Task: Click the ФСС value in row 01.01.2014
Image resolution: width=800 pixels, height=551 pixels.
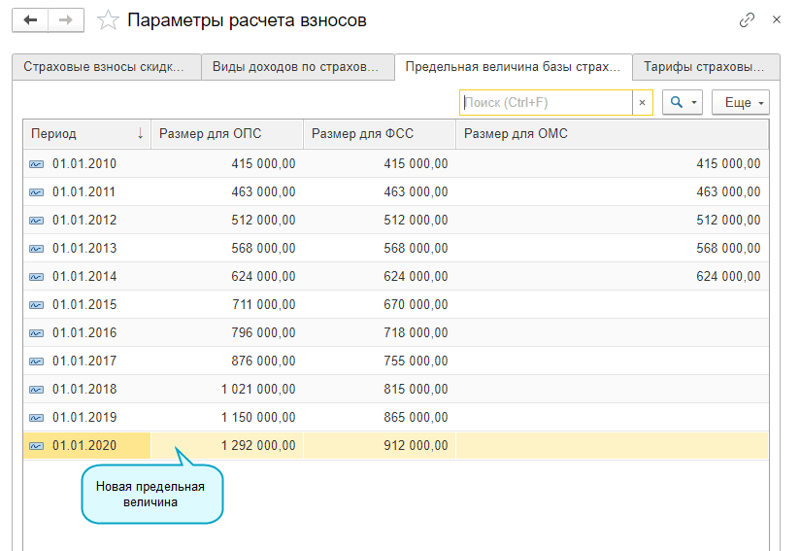Action: 416,276
